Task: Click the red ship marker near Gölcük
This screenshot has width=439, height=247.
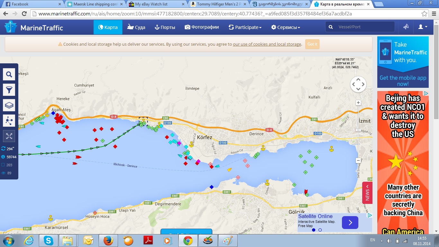Action: (306, 192)
